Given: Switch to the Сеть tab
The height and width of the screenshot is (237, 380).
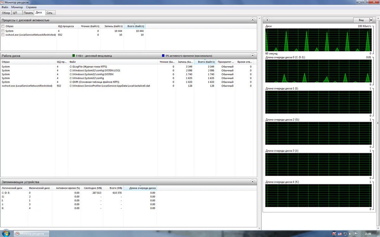Looking at the screenshot, I should click(50, 13).
